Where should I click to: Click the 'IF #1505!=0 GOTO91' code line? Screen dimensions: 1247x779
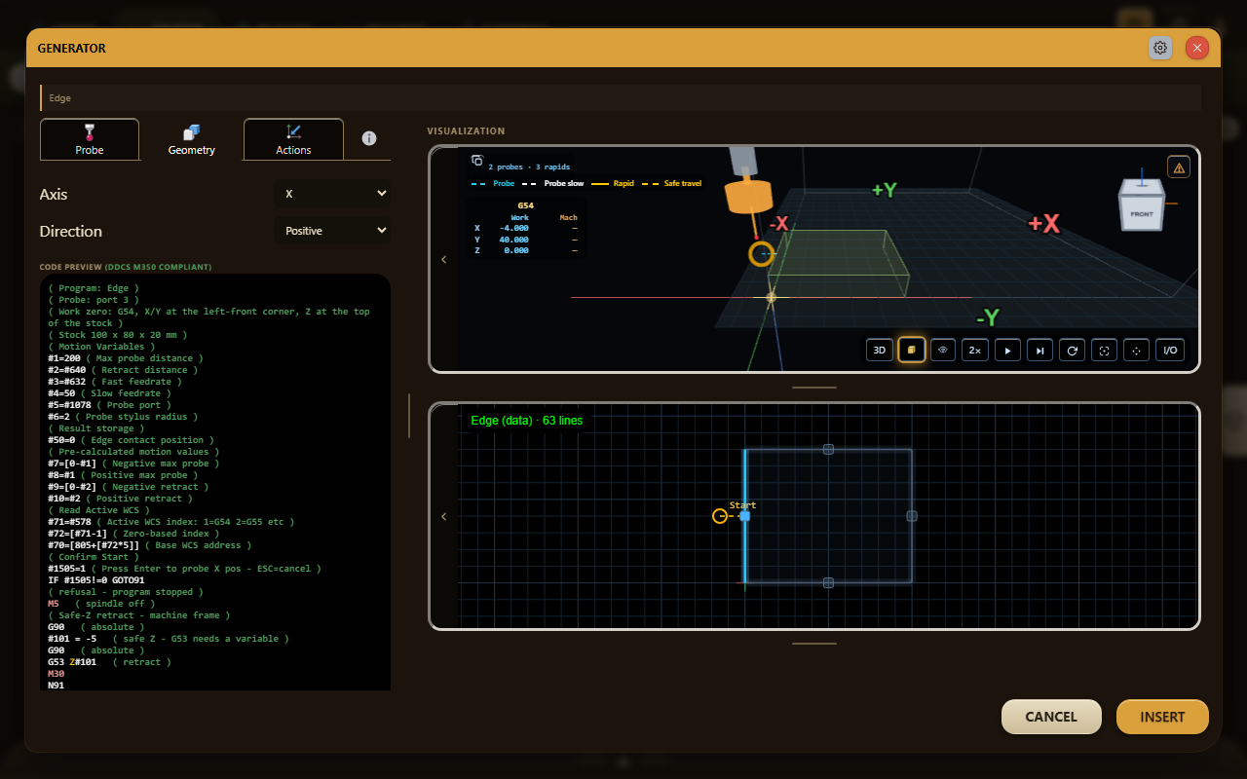(x=97, y=580)
